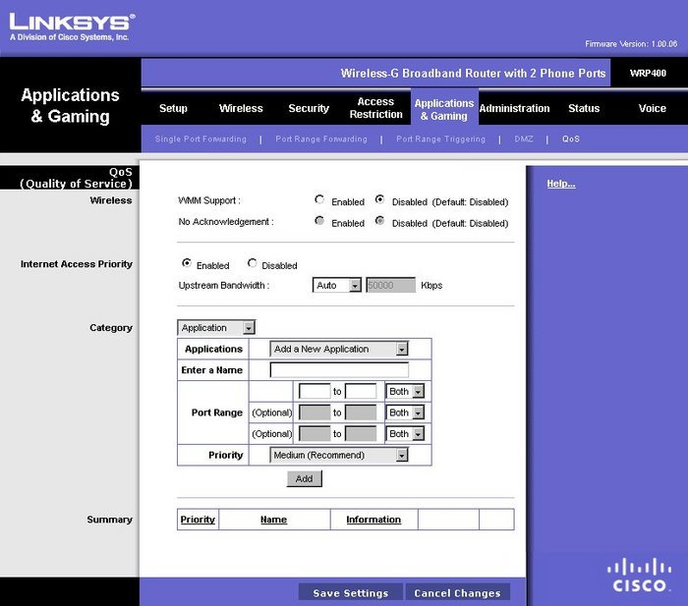Click the Upstream Bandwidth Kbps value field

pos(390,285)
